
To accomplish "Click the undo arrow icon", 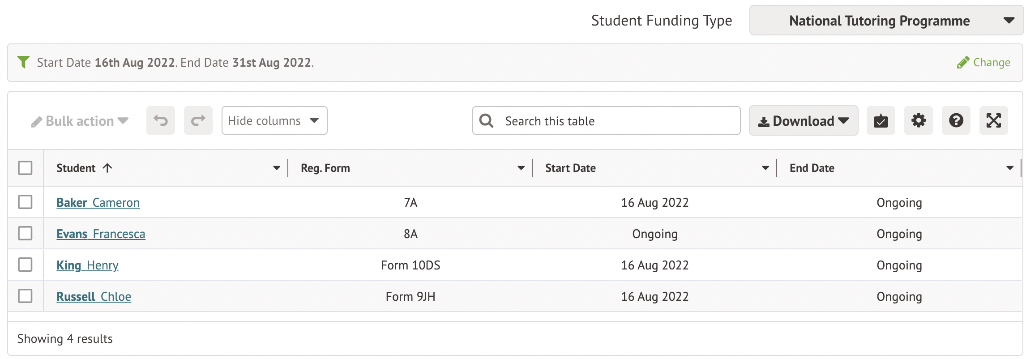I will coord(161,120).
